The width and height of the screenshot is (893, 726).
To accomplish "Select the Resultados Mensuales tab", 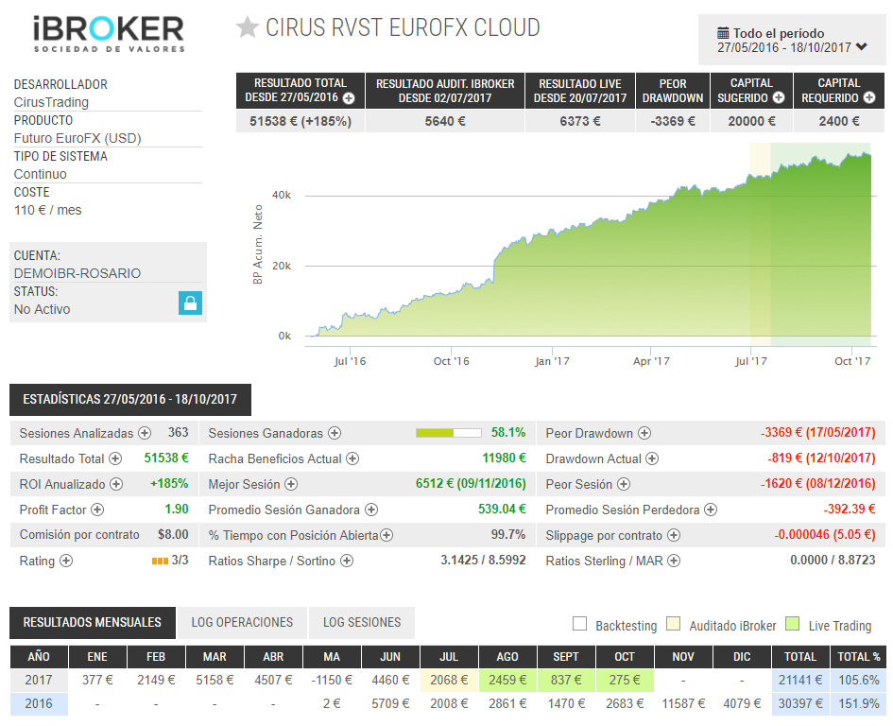I will (93, 623).
